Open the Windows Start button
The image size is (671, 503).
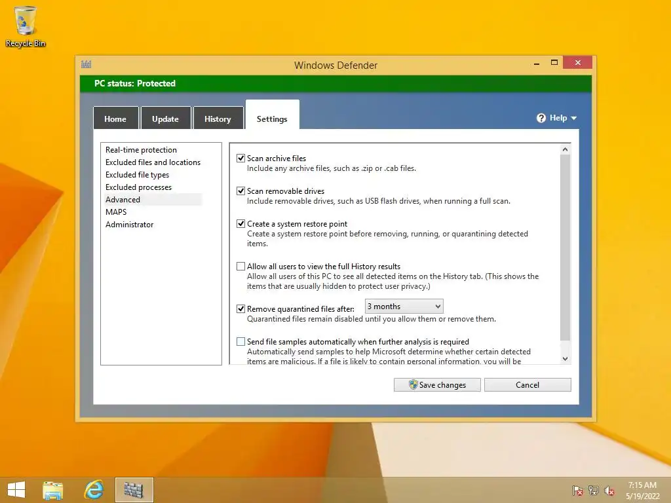[x=16, y=490]
